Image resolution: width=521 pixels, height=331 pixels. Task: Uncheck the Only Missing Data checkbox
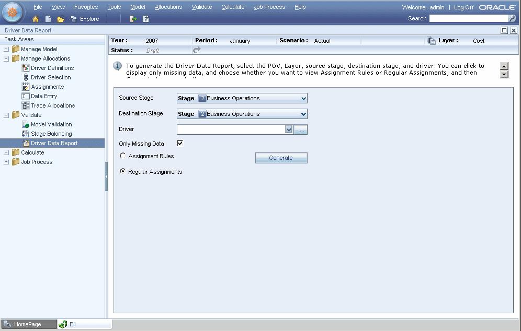tap(180, 143)
